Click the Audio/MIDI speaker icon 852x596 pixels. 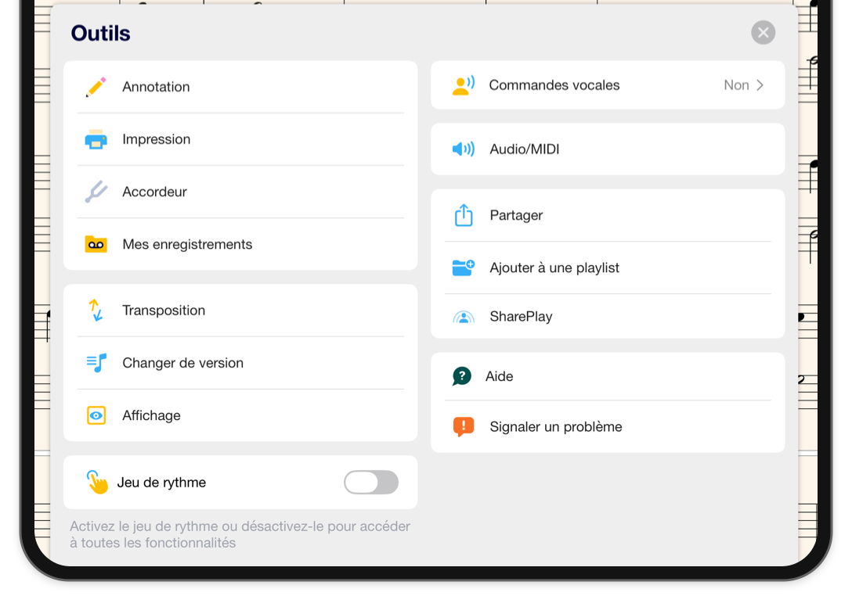point(464,149)
